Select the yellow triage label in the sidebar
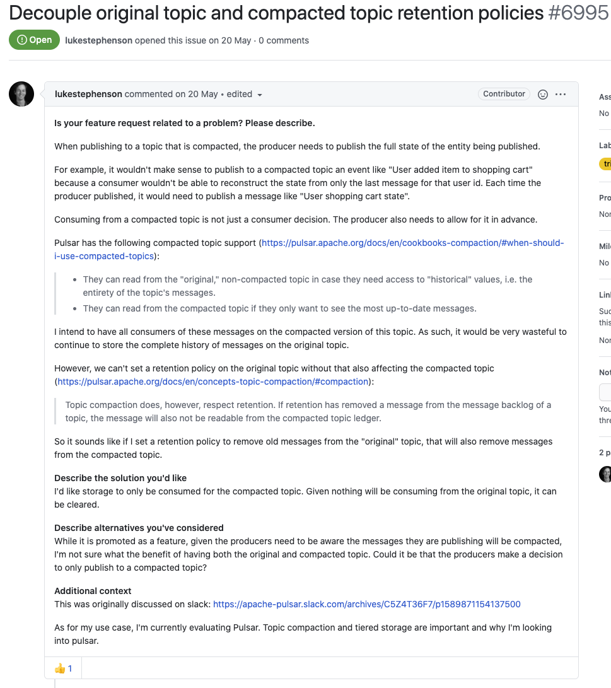Image resolution: width=611 pixels, height=688 pixels. pos(605,163)
